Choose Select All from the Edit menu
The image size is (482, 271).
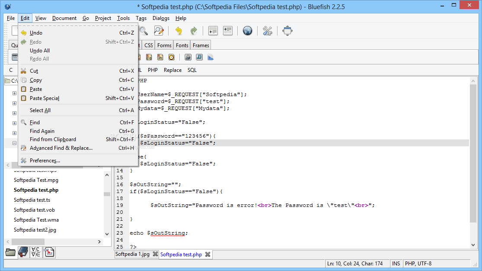click(x=78, y=110)
